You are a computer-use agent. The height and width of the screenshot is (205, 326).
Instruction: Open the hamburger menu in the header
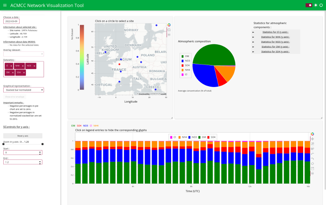[x=5, y=5]
